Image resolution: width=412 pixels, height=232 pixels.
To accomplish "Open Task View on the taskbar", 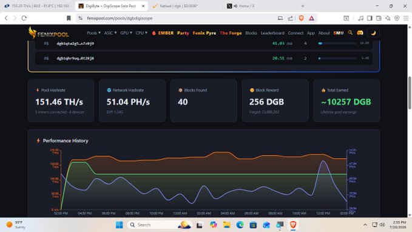I will click(x=200, y=225).
